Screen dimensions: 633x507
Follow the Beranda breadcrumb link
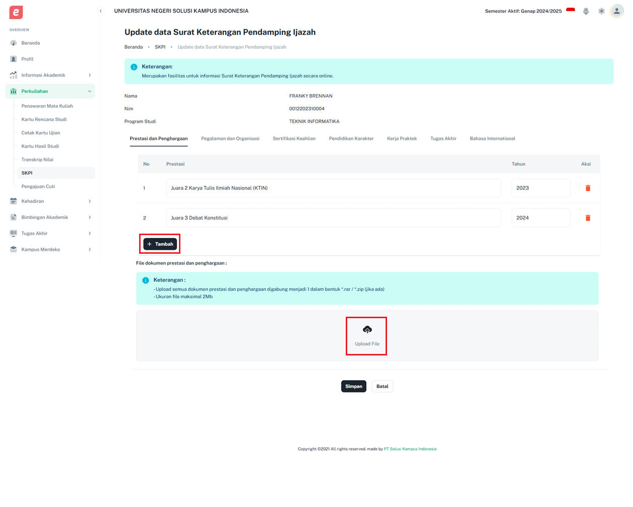coord(134,47)
